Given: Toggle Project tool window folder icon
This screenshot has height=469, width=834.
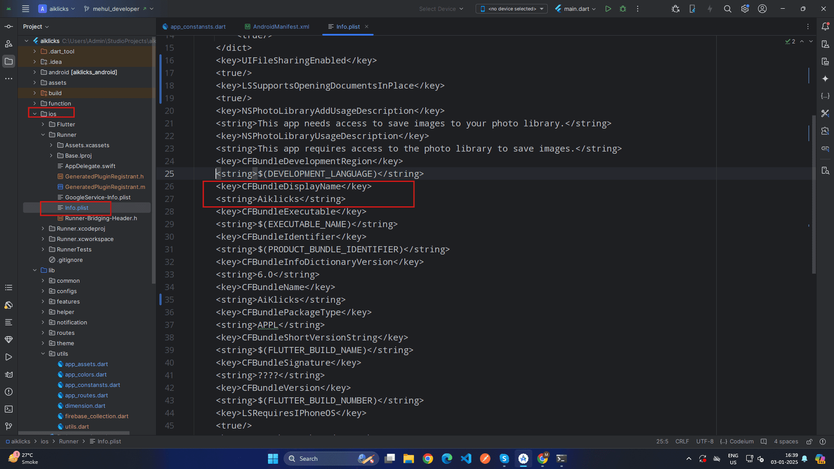Looking at the screenshot, I should [x=9, y=61].
